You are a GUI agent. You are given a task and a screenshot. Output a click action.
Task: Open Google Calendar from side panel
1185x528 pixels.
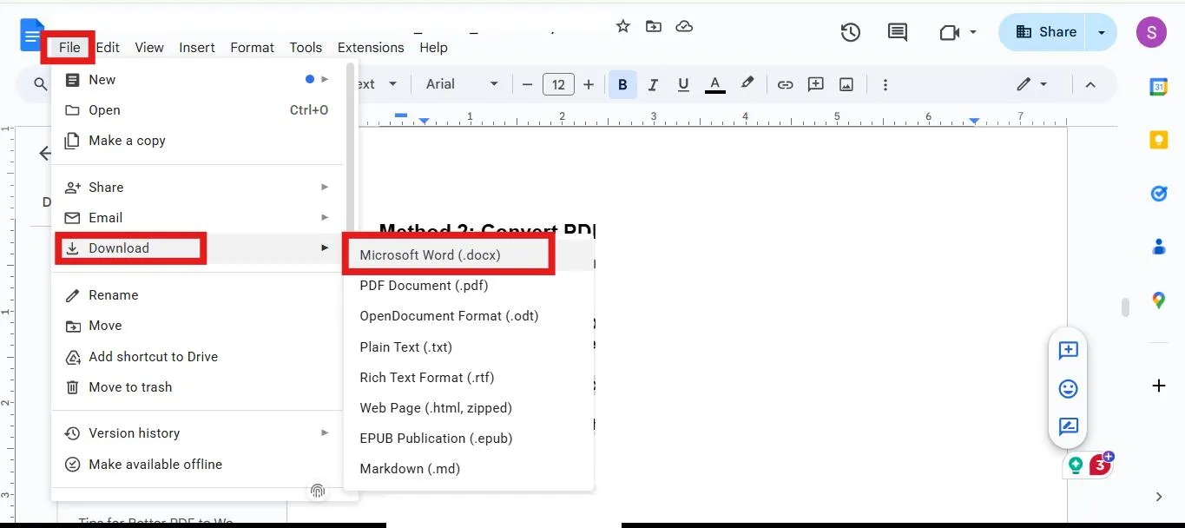(1158, 86)
